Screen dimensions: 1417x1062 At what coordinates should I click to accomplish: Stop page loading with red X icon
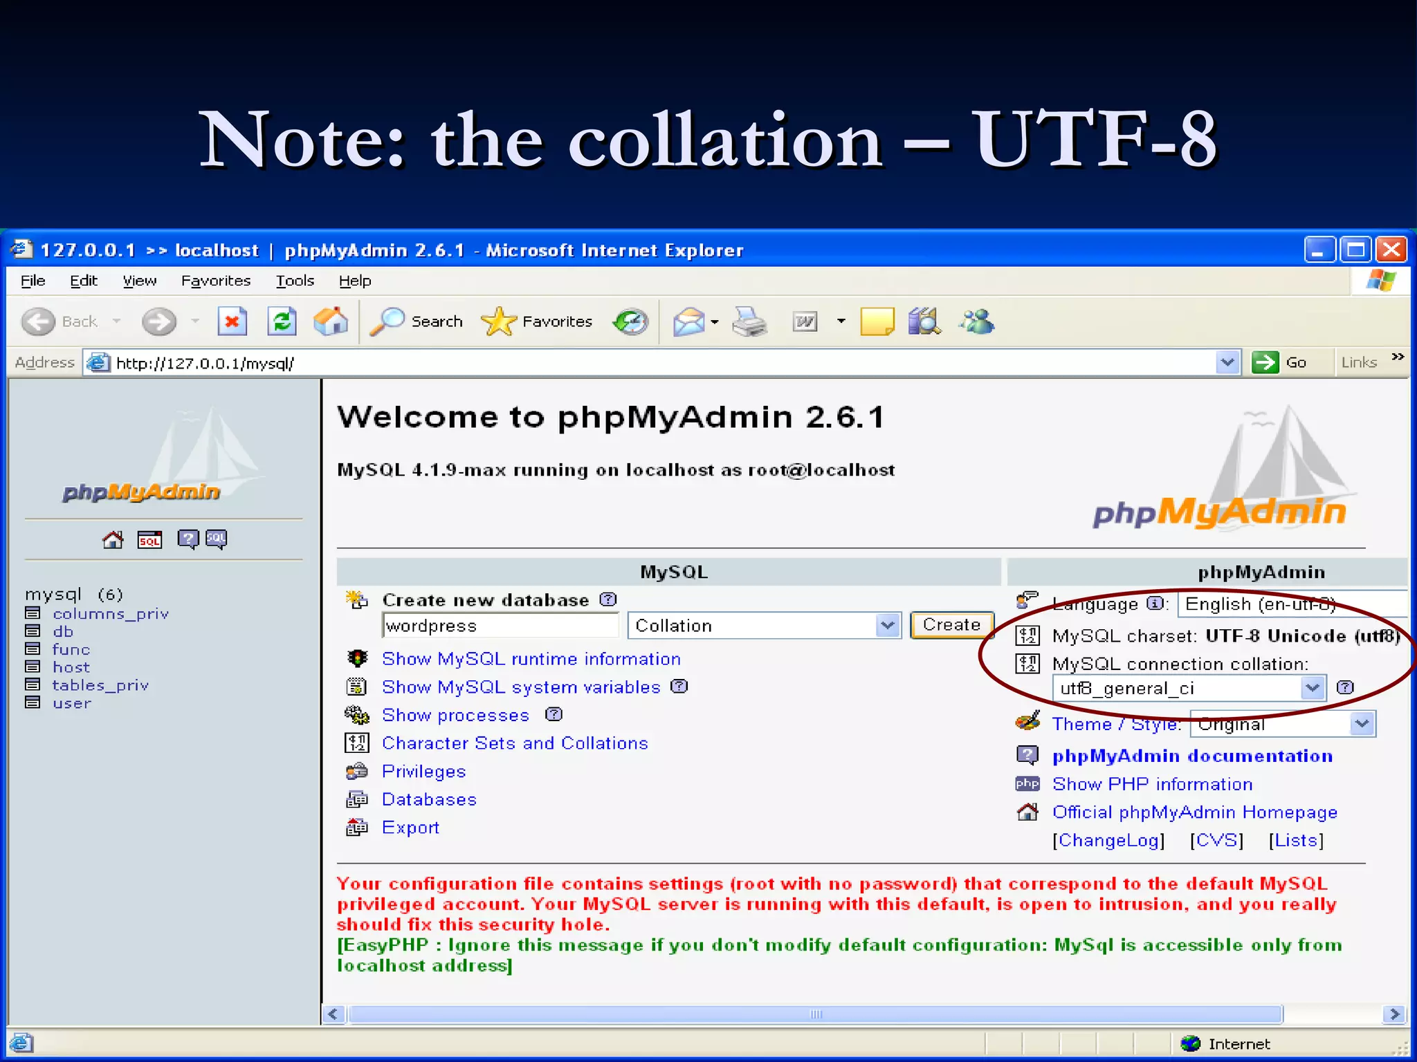(x=232, y=322)
